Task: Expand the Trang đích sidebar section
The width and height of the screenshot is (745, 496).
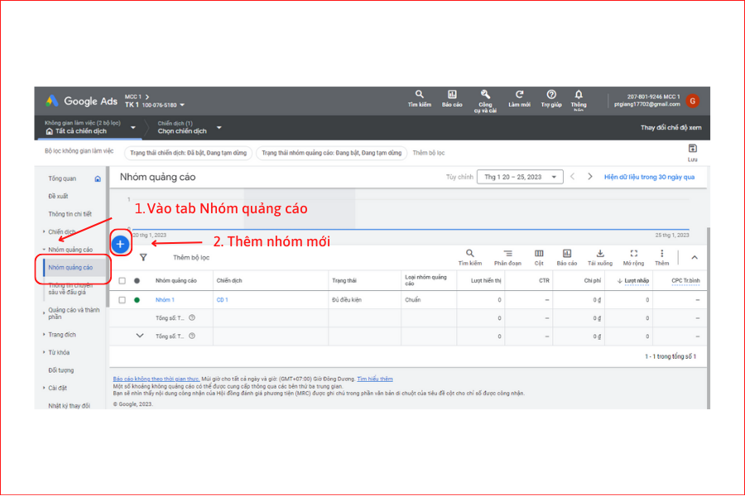Action: point(44,335)
